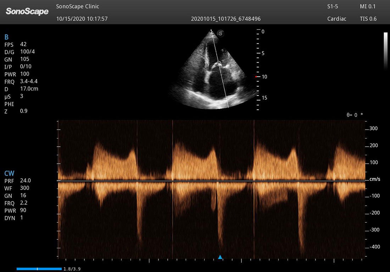Click the cine counter '1.8/3.9'
This screenshot has width=390, height=272.
72,269
